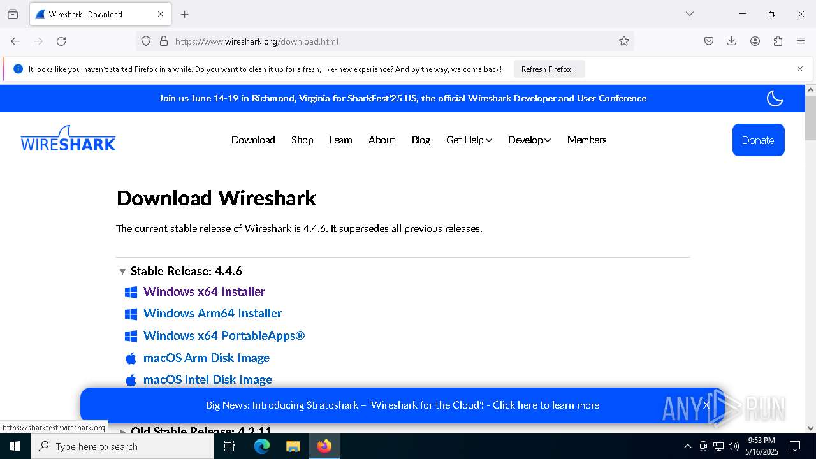816x459 pixels.
Task: Expand Old Stable Release section
Action: click(x=195, y=430)
